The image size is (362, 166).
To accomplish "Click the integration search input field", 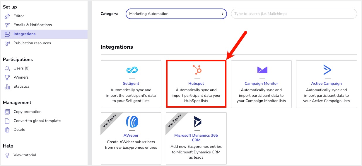I will click(x=294, y=14).
